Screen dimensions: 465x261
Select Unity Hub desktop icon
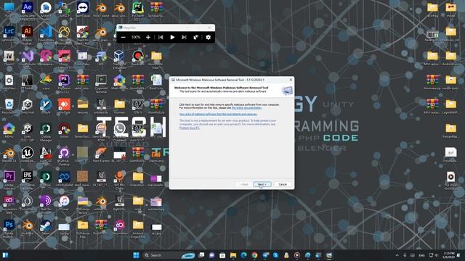coord(28,106)
